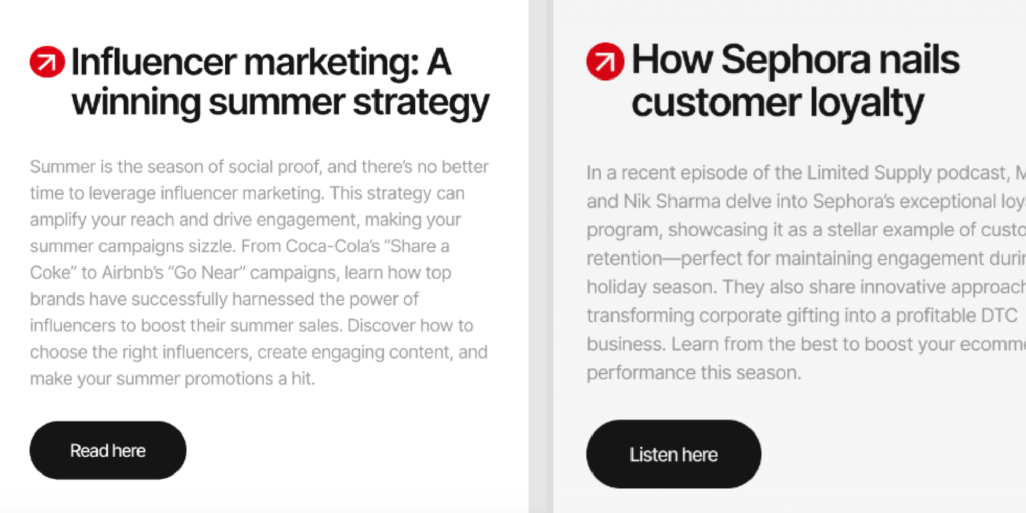Click the words 'Coca-Cola's' in the summary text
This screenshot has width=1026, height=513.
(x=332, y=246)
